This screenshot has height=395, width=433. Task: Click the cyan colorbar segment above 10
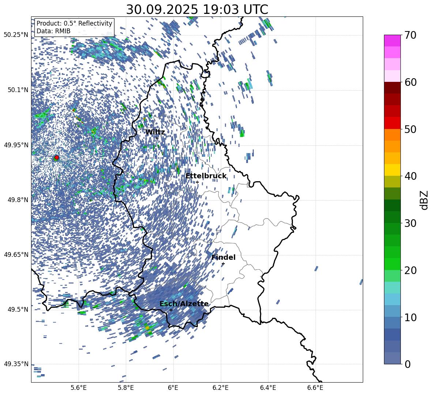pyautogui.click(x=392, y=299)
